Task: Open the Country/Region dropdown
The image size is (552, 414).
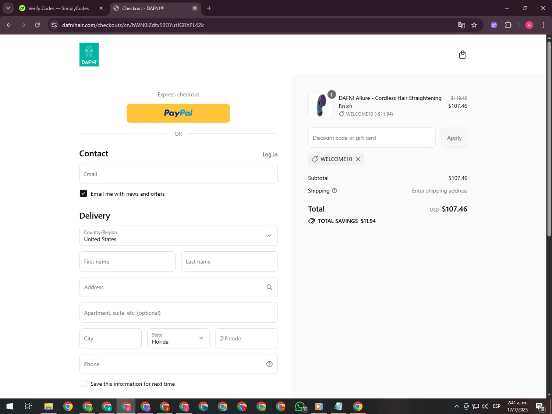Action: [x=178, y=236]
